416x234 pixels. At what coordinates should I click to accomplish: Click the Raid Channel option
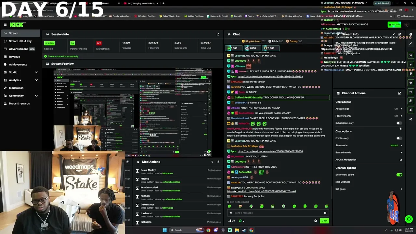click(343, 182)
